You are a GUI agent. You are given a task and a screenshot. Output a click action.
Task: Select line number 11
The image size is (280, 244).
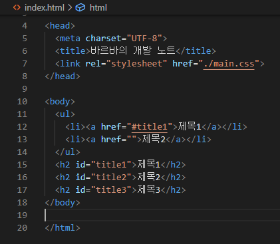[x=22, y=114]
